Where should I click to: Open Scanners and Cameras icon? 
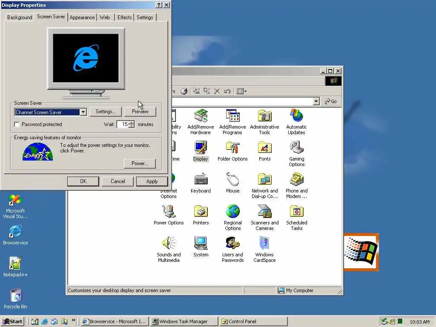pyautogui.click(x=264, y=218)
